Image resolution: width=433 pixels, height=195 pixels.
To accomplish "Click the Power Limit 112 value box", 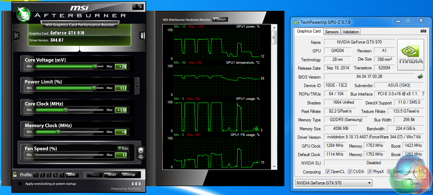I will (x=121, y=88).
